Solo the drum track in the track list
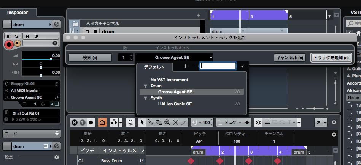Image resolution: width=361 pixels, height=165 pixels. [95, 31]
